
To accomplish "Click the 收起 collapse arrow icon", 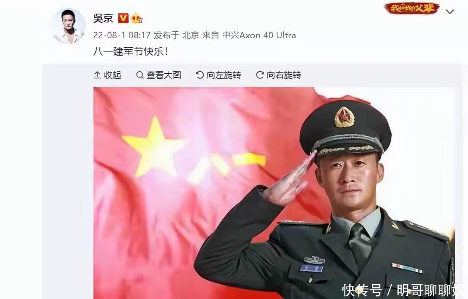I will tap(97, 75).
